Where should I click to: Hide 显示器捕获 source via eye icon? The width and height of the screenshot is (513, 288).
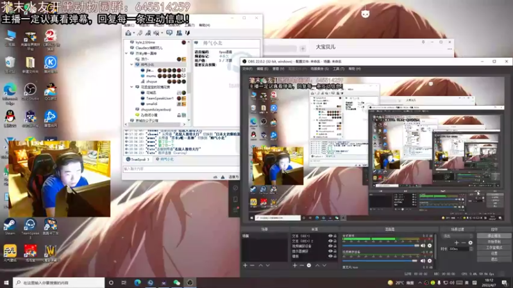click(x=330, y=252)
